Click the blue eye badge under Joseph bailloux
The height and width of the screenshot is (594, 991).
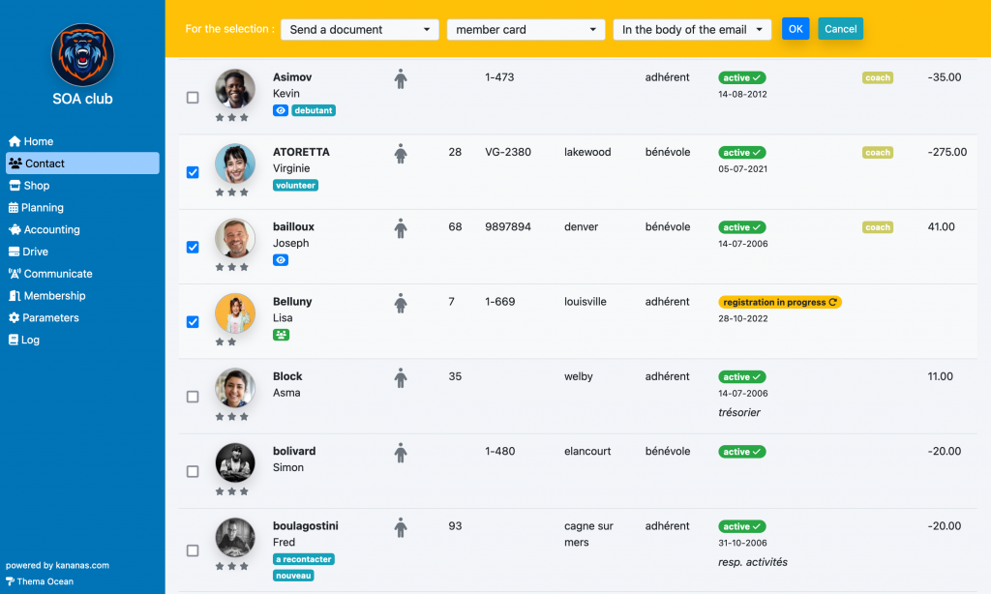[x=281, y=259]
